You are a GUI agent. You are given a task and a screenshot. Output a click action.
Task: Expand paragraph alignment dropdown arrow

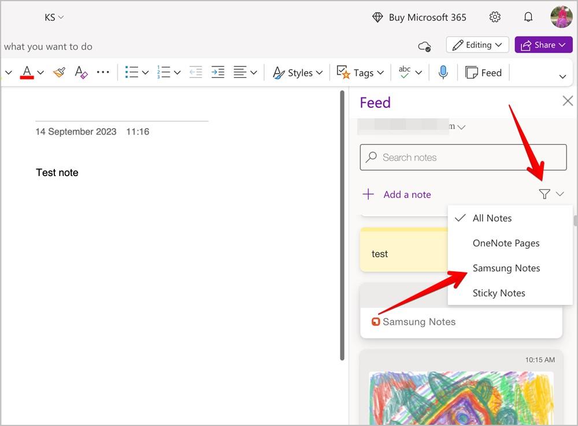pos(254,73)
